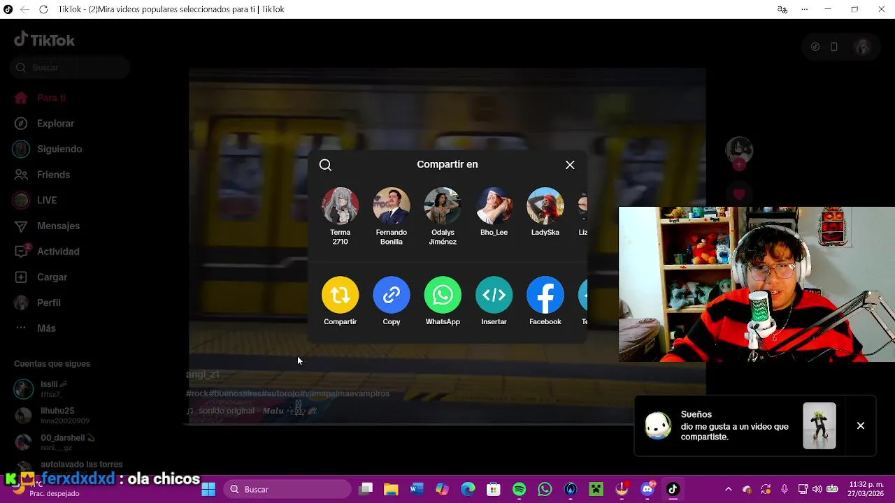Open File Explorer from the taskbar

[391, 489]
